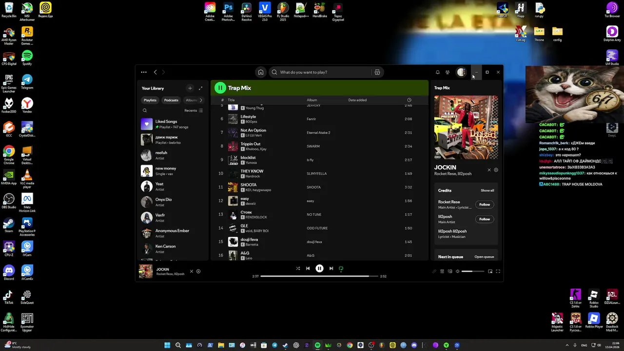This screenshot has height=351, width=624.
Task: Go forward with the right arrow
Action: (x=163, y=72)
